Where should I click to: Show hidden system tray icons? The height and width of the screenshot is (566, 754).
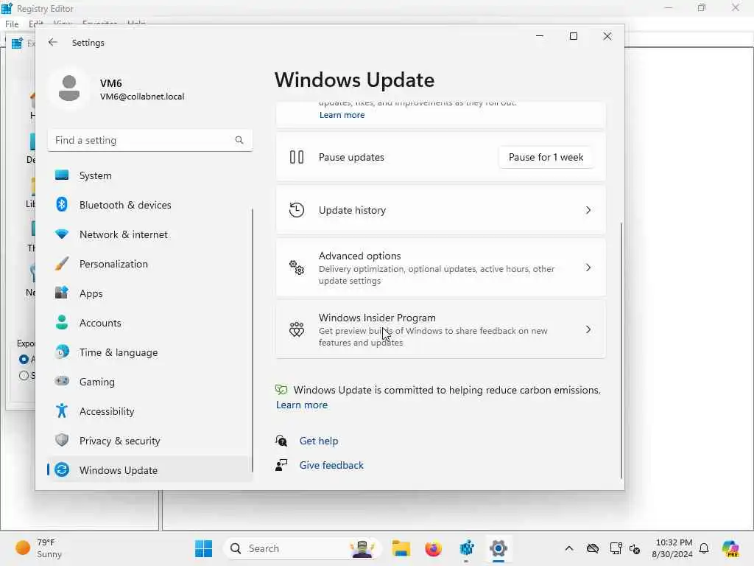point(569,548)
